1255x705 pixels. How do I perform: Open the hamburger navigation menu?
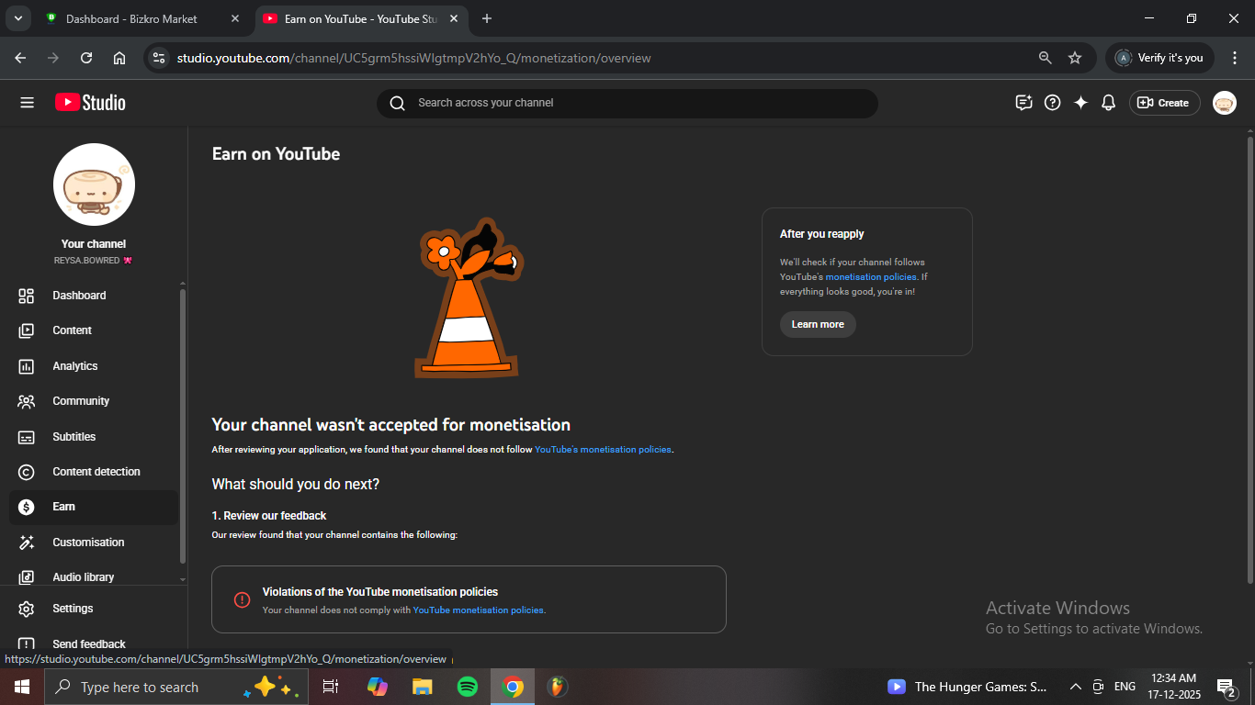click(x=27, y=103)
